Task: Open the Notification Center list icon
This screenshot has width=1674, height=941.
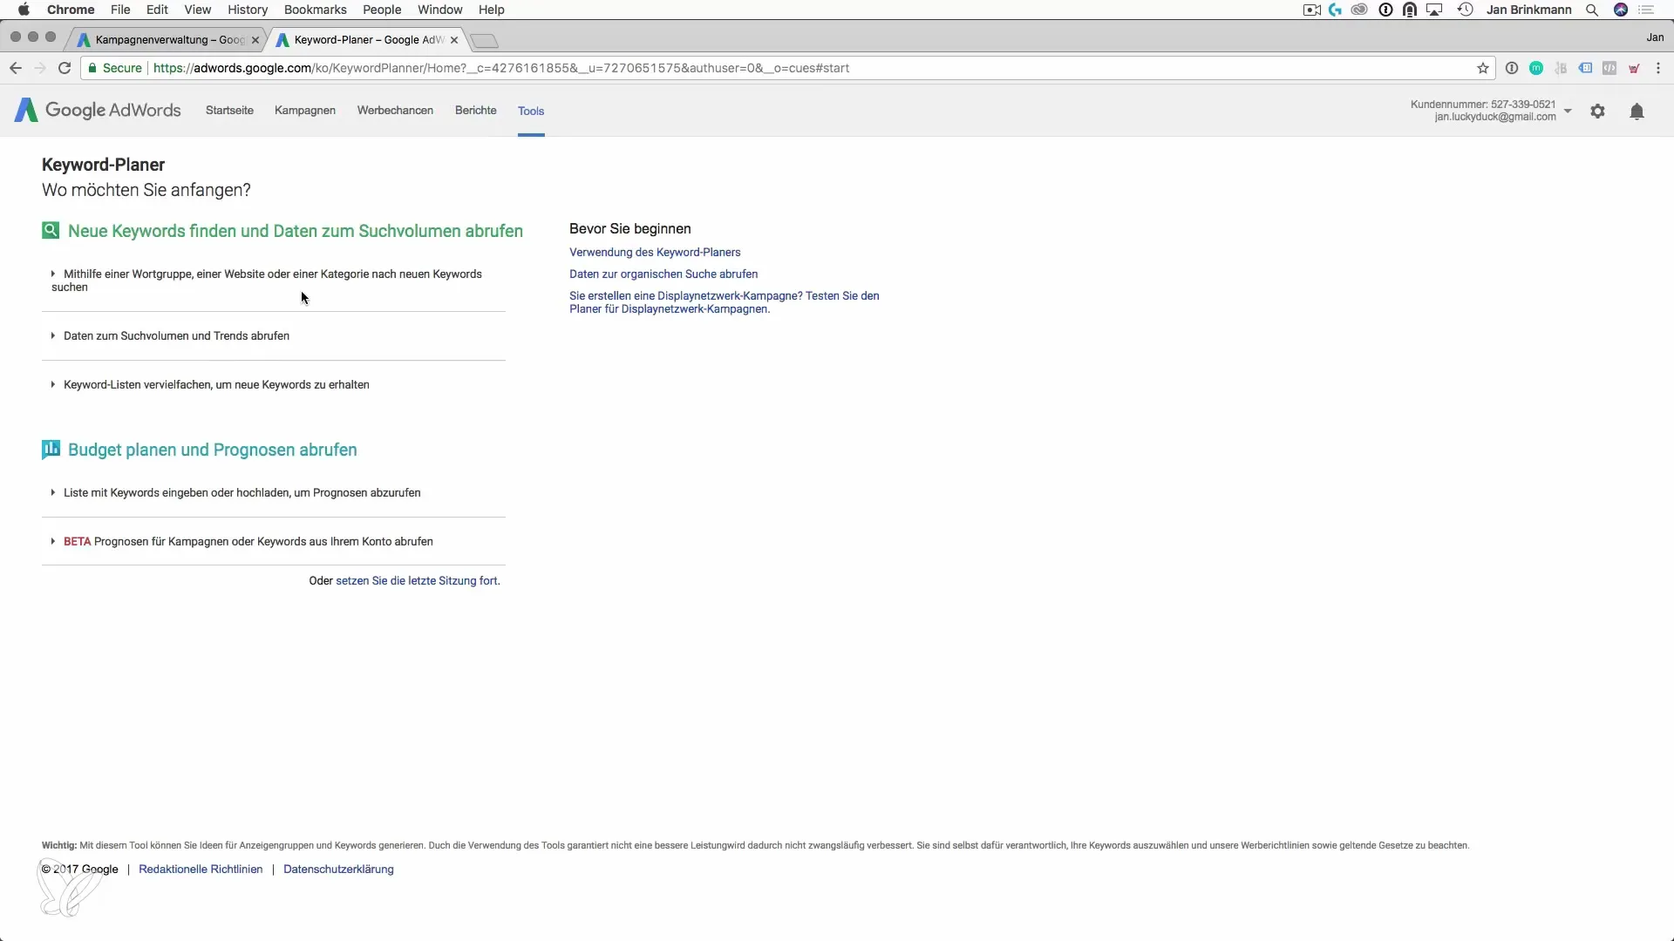Action: pyautogui.click(x=1646, y=10)
